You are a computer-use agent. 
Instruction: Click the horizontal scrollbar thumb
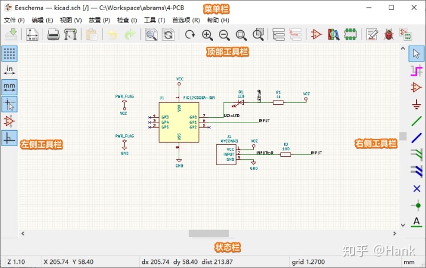tap(209, 234)
